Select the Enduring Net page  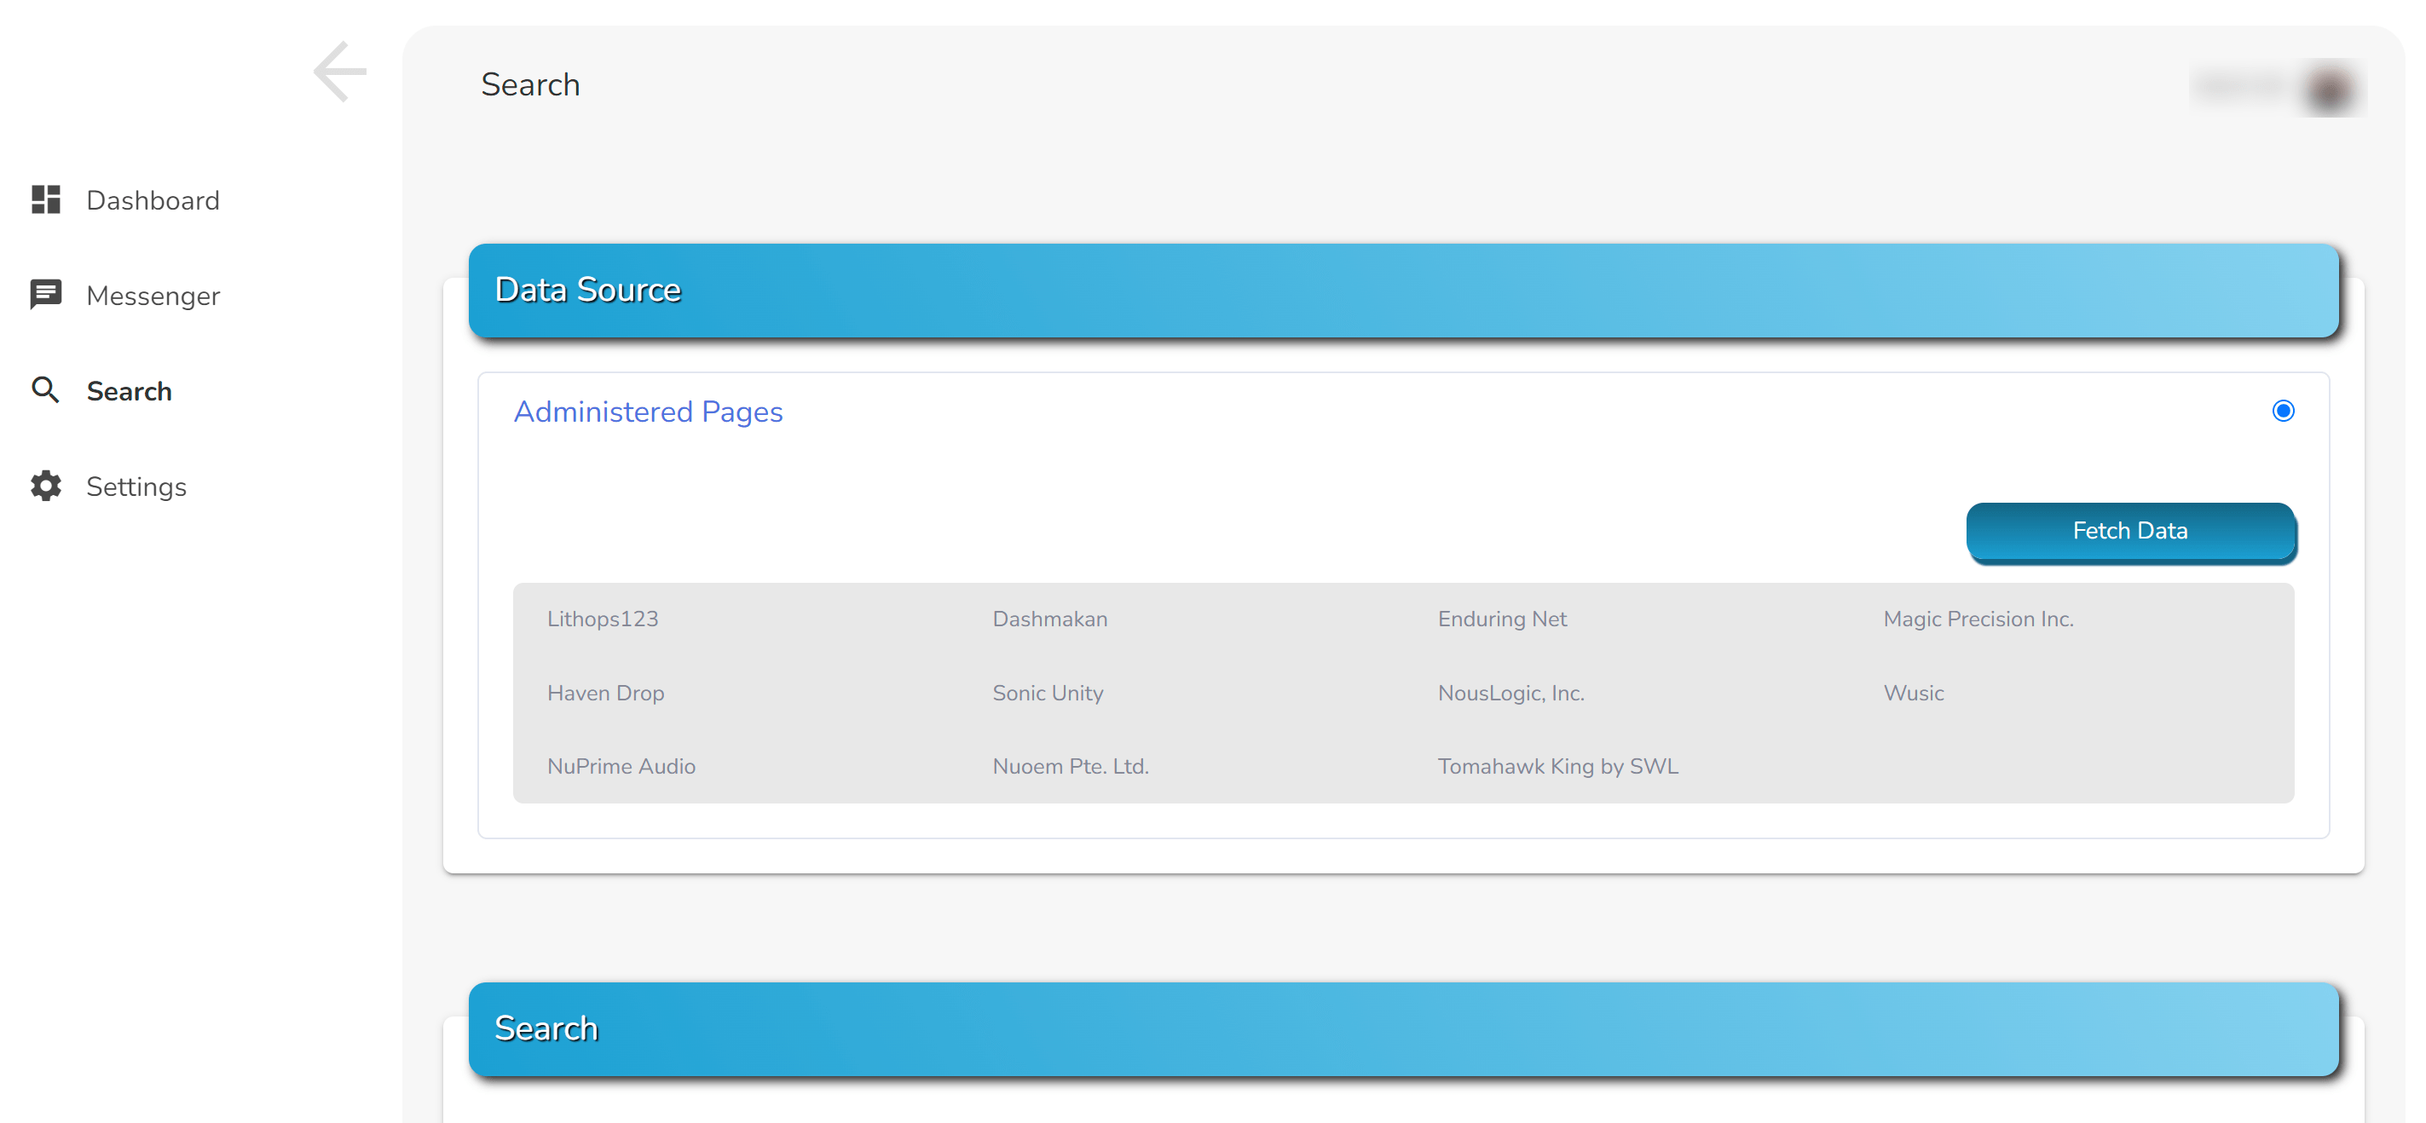[x=1502, y=619]
